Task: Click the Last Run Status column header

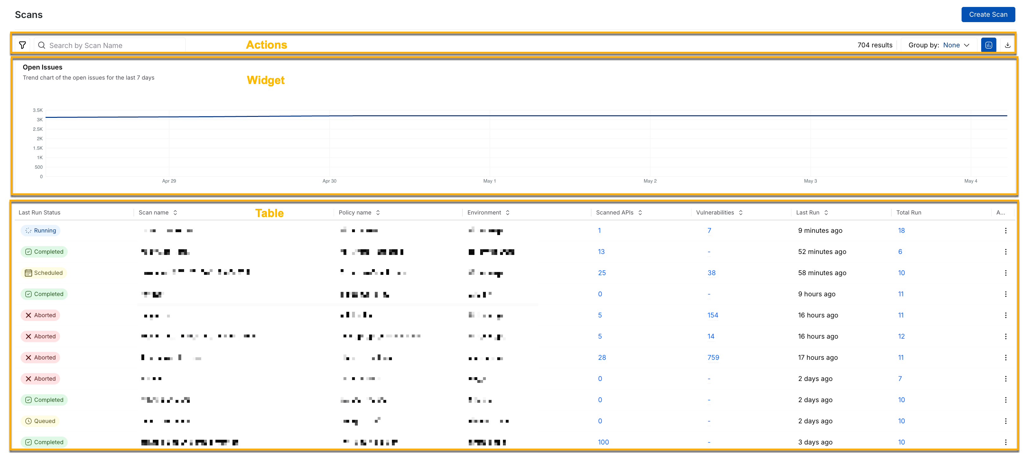Action: (x=40, y=212)
